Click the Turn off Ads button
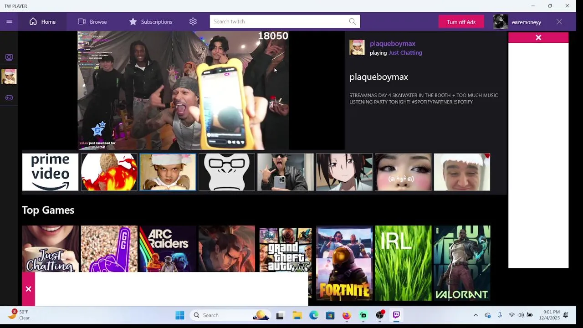Screen dimensions: 583x328 tap(461, 22)
